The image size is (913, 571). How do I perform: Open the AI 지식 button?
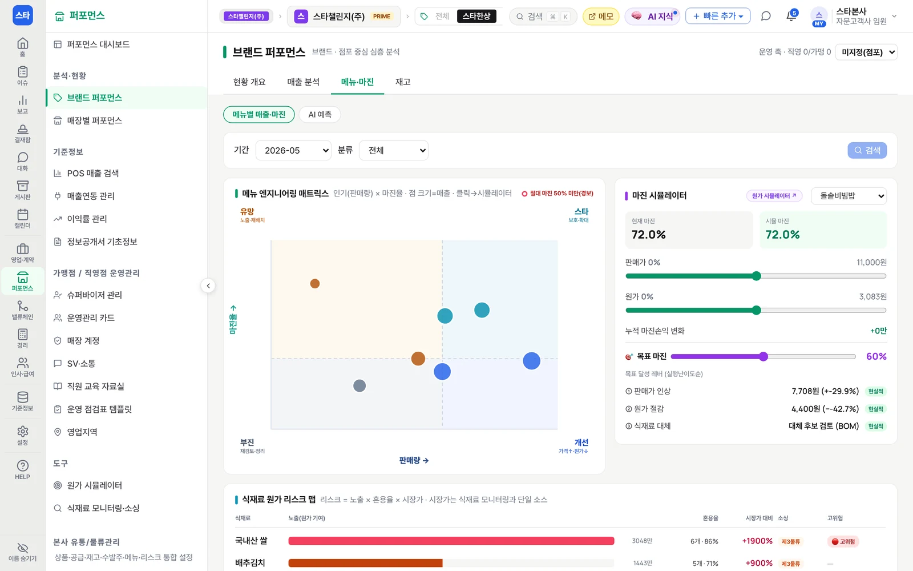tap(653, 16)
